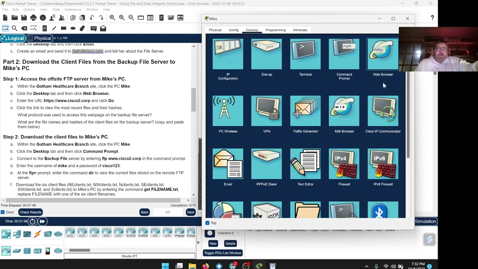The height and width of the screenshot is (269, 478).
Task: Click the Back button in instructions
Action: point(145,212)
